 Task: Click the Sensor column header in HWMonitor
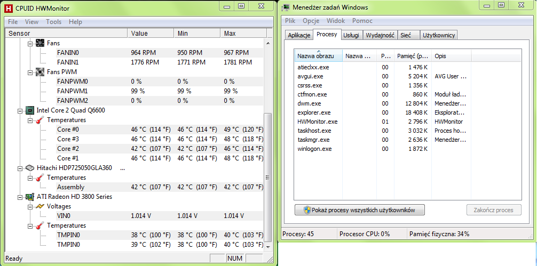click(66, 33)
